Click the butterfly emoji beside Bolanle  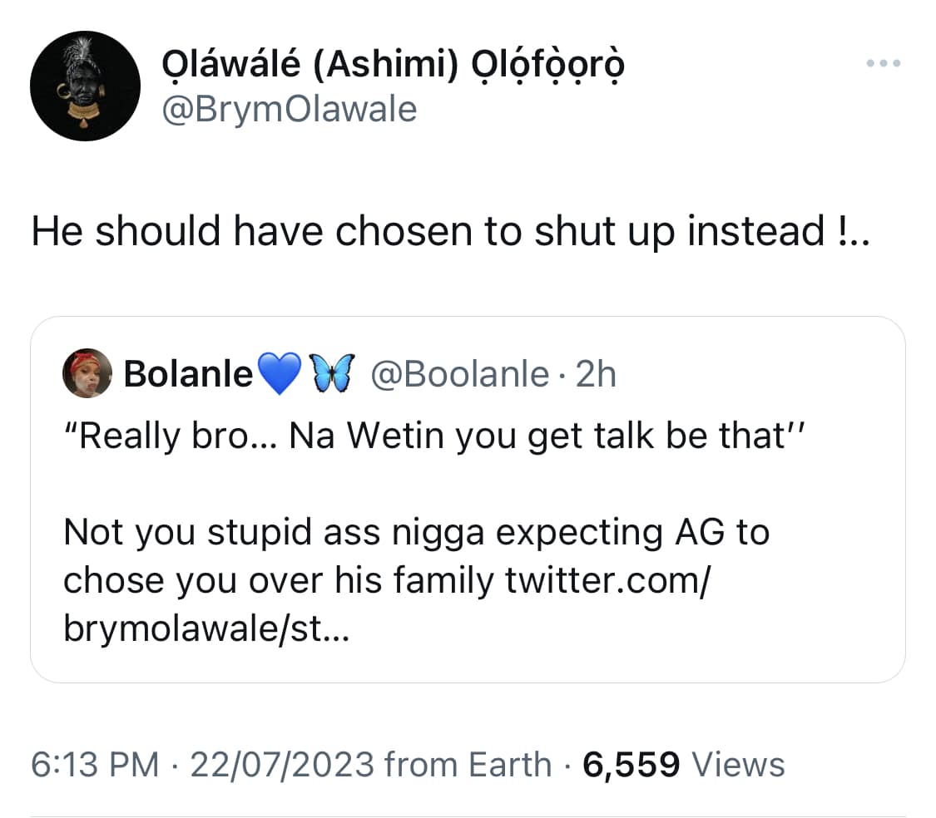pos(332,375)
